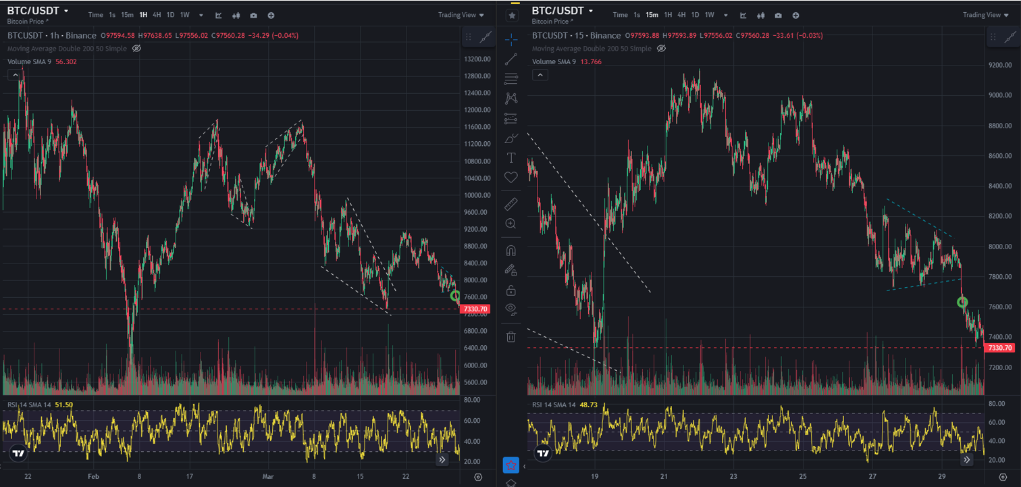The image size is (1021, 487).
Task: Select the trend line drawing tool
Action: click(x=511, y=59)
